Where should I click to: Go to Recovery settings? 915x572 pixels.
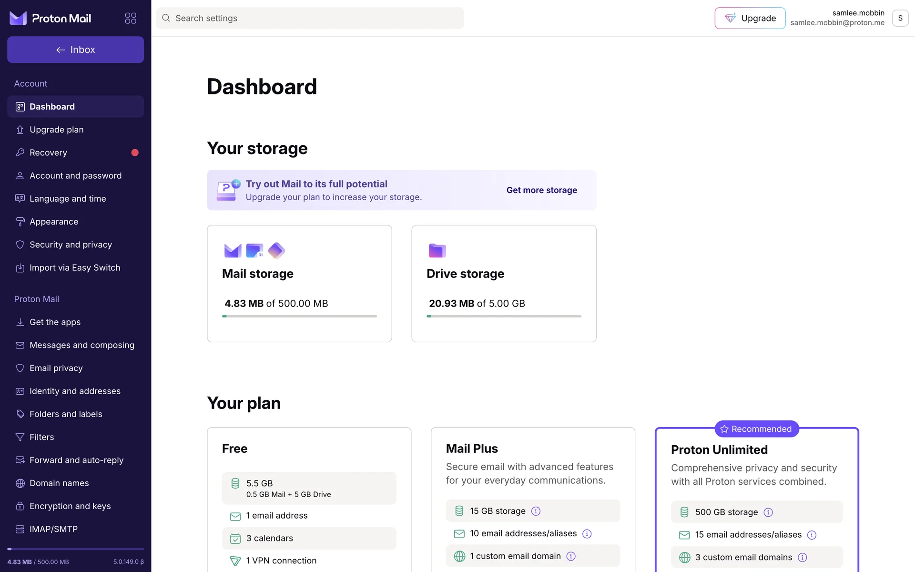pyautogui.click(x=48, y=153)
